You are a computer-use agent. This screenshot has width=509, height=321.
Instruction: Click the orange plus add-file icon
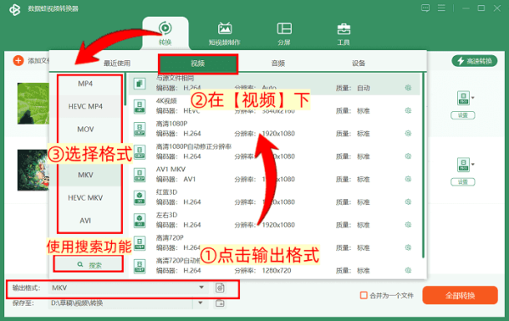point(19,60)
